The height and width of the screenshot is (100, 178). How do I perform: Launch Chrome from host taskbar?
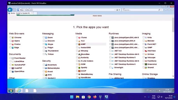[89, 97]
